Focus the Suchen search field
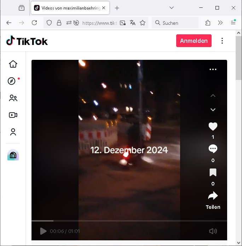 (x=175, y=23)
